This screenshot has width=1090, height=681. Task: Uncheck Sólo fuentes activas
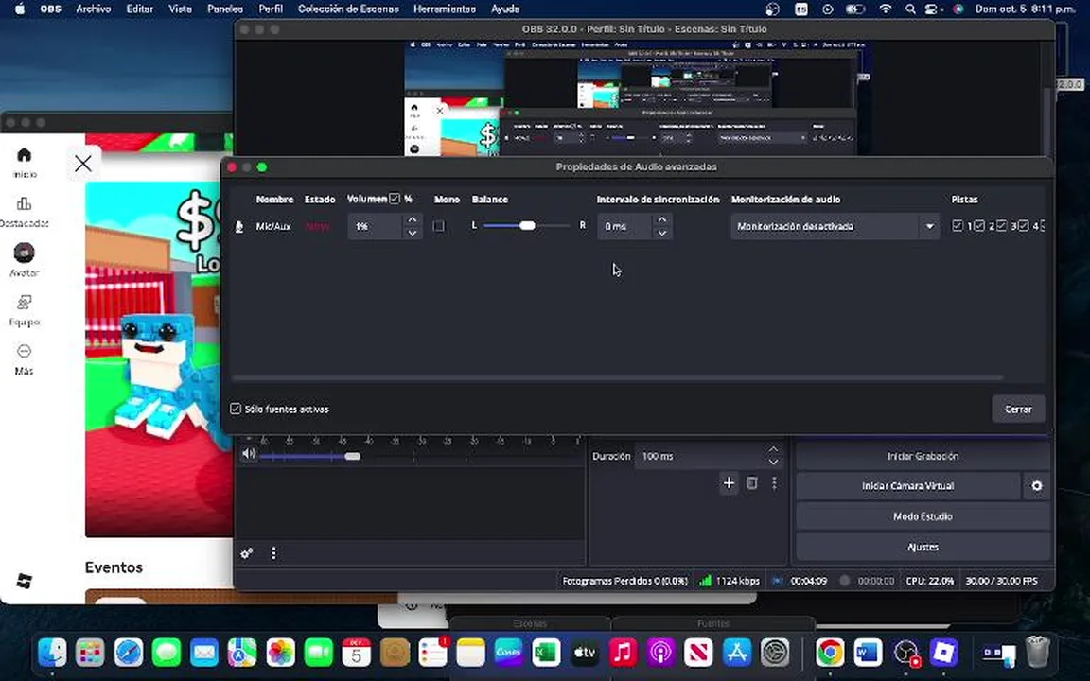[x=236, y=409]
